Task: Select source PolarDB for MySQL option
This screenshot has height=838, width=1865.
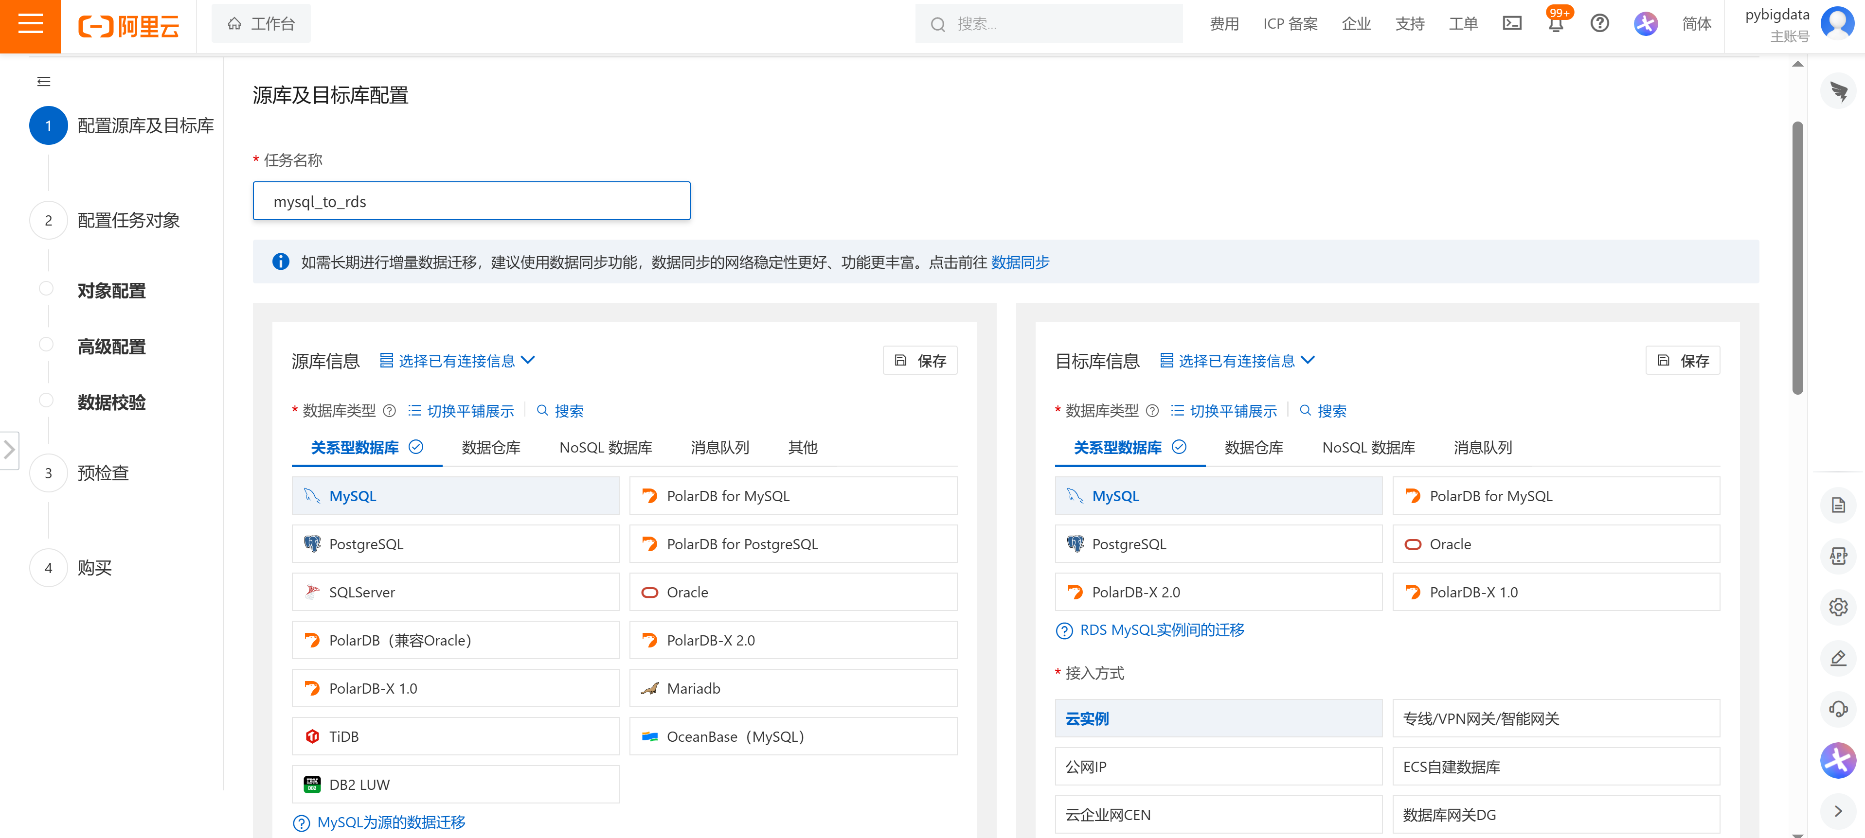Action: point(793,496)
